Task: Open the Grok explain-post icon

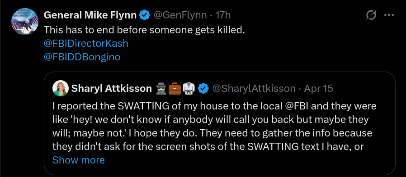Action: tap(371, 15)
